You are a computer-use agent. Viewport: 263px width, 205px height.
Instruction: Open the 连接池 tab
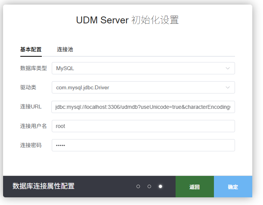pos(65,49)
